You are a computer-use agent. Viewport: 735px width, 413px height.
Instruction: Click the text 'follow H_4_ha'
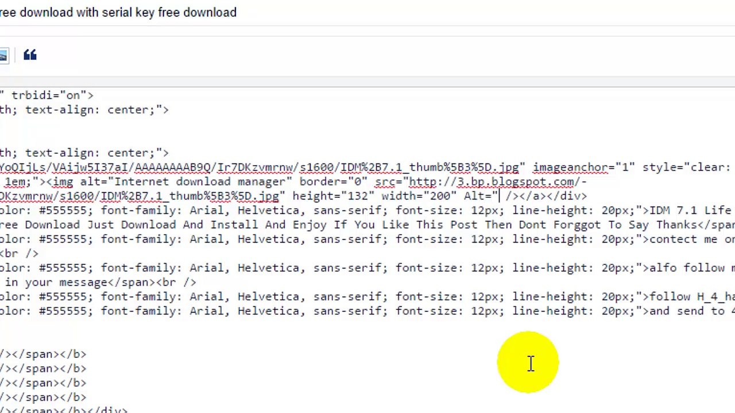[x=692, y=297]
